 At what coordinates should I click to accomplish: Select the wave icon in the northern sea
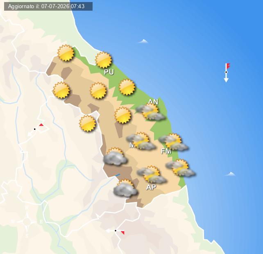(x=143, y=41)
